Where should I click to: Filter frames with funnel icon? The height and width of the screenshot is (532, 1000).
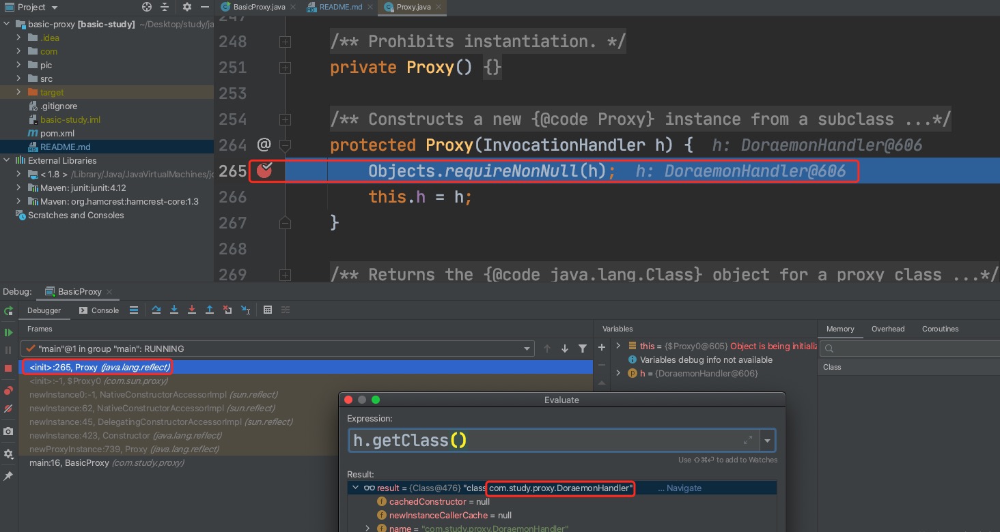583,349
